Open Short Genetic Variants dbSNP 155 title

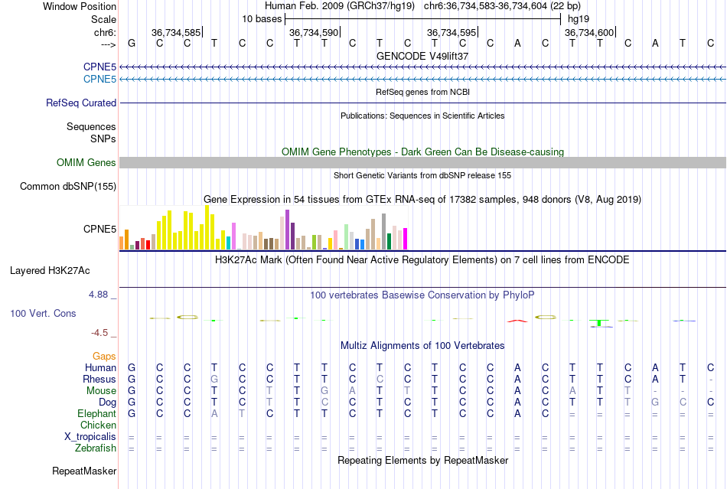coord(422,175)
